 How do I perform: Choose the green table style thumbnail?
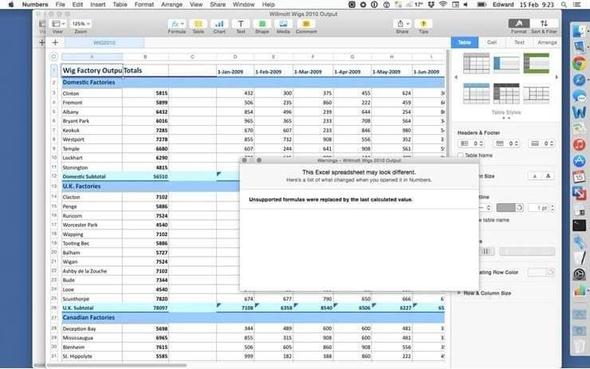tap(536, 63)
